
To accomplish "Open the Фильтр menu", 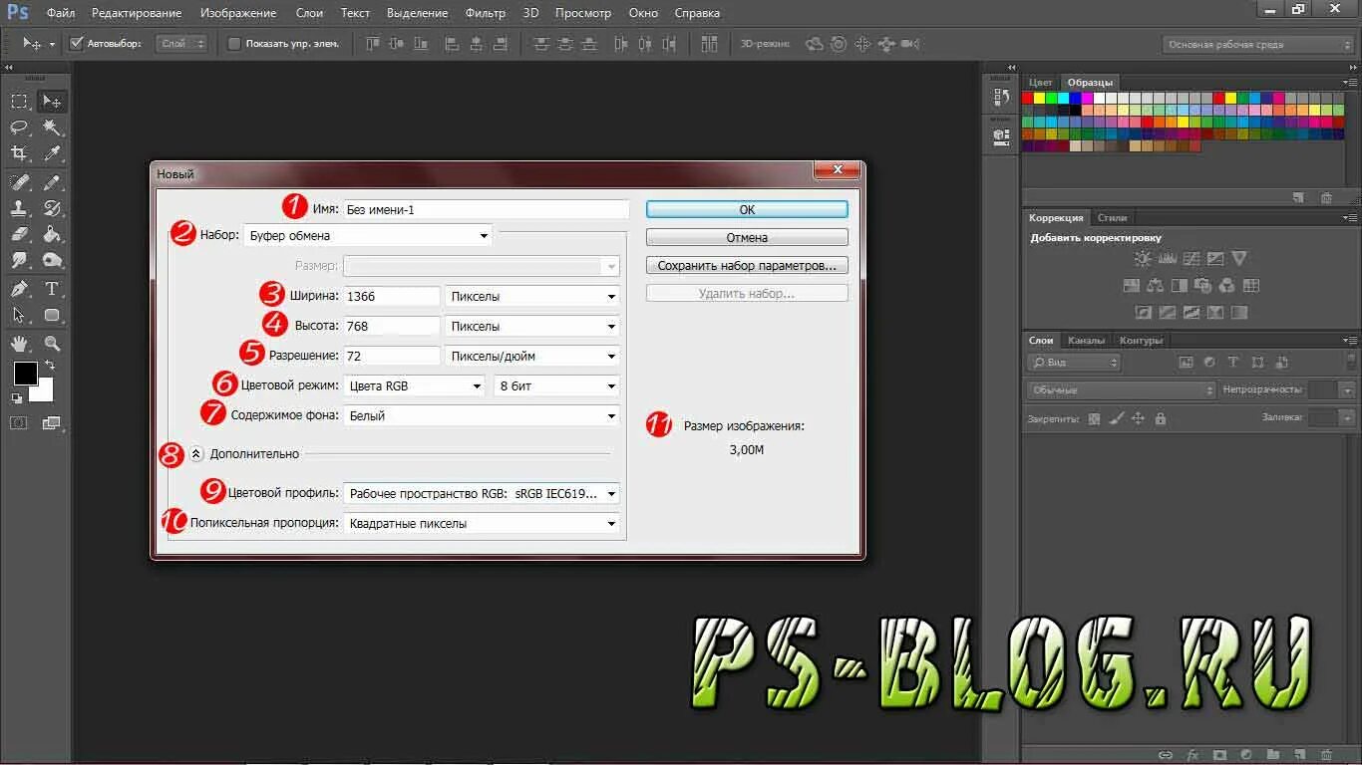I will pos(486,13).
